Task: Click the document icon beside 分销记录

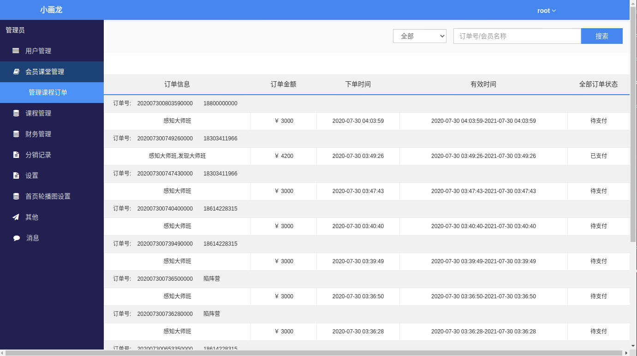Action: (16, 155)
